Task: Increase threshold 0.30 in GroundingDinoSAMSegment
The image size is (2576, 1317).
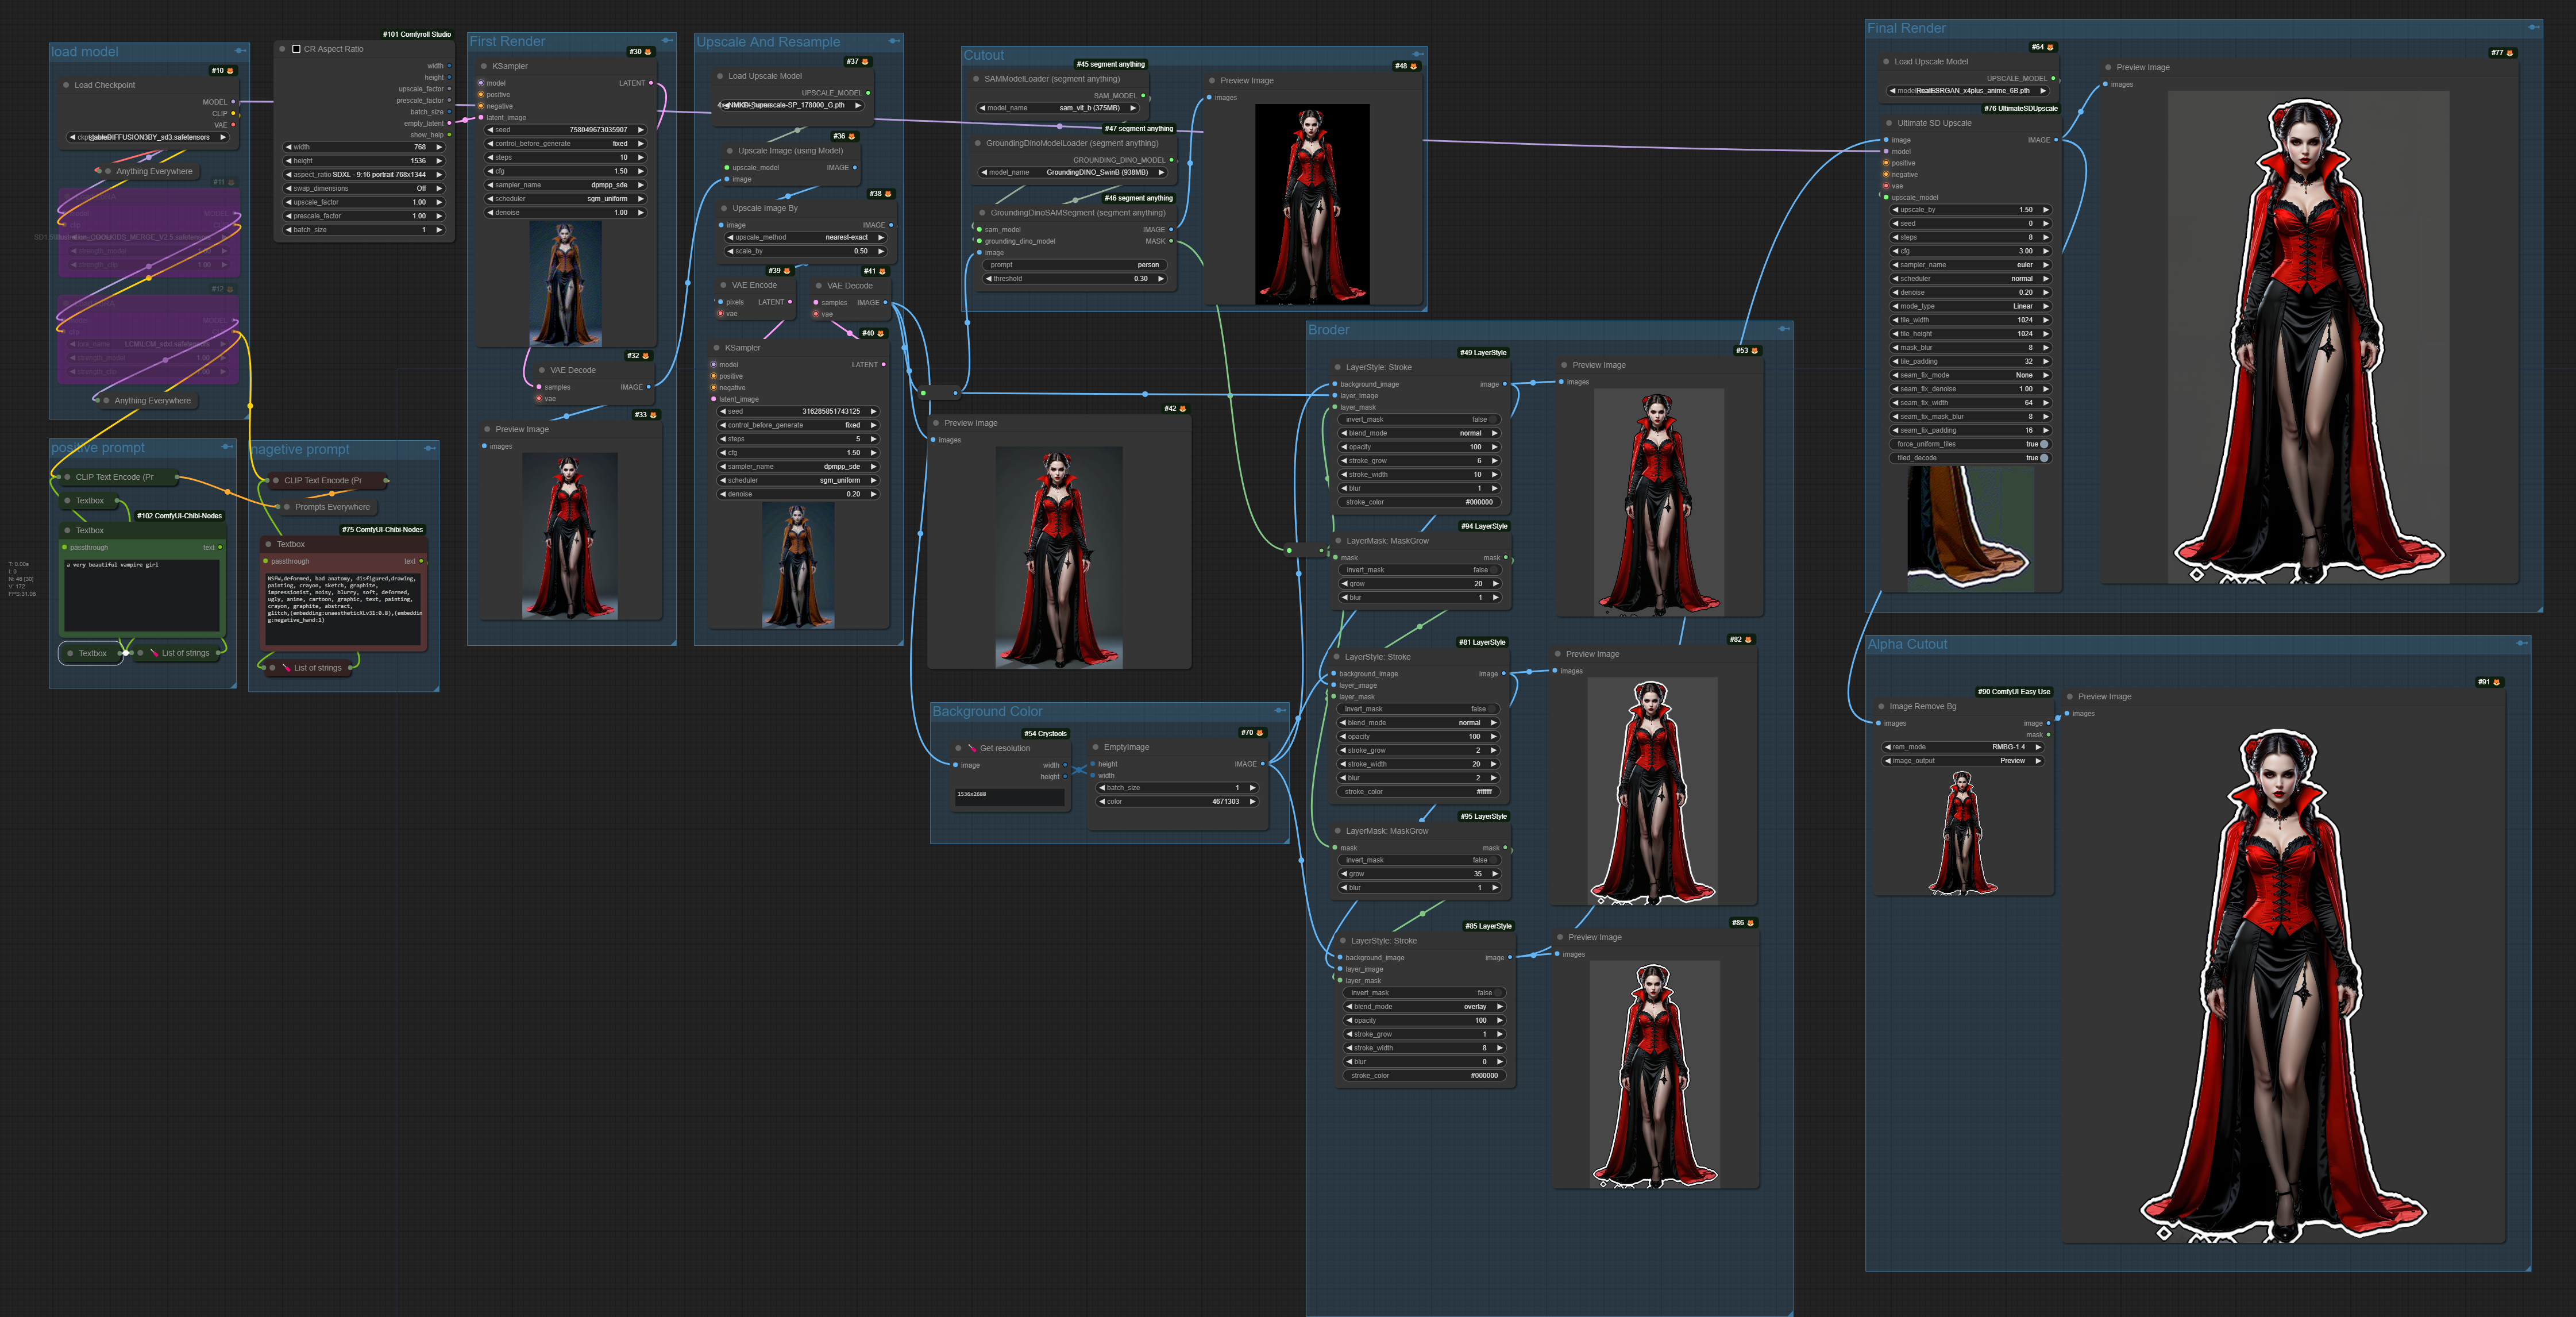Action: coord(1161,279)
